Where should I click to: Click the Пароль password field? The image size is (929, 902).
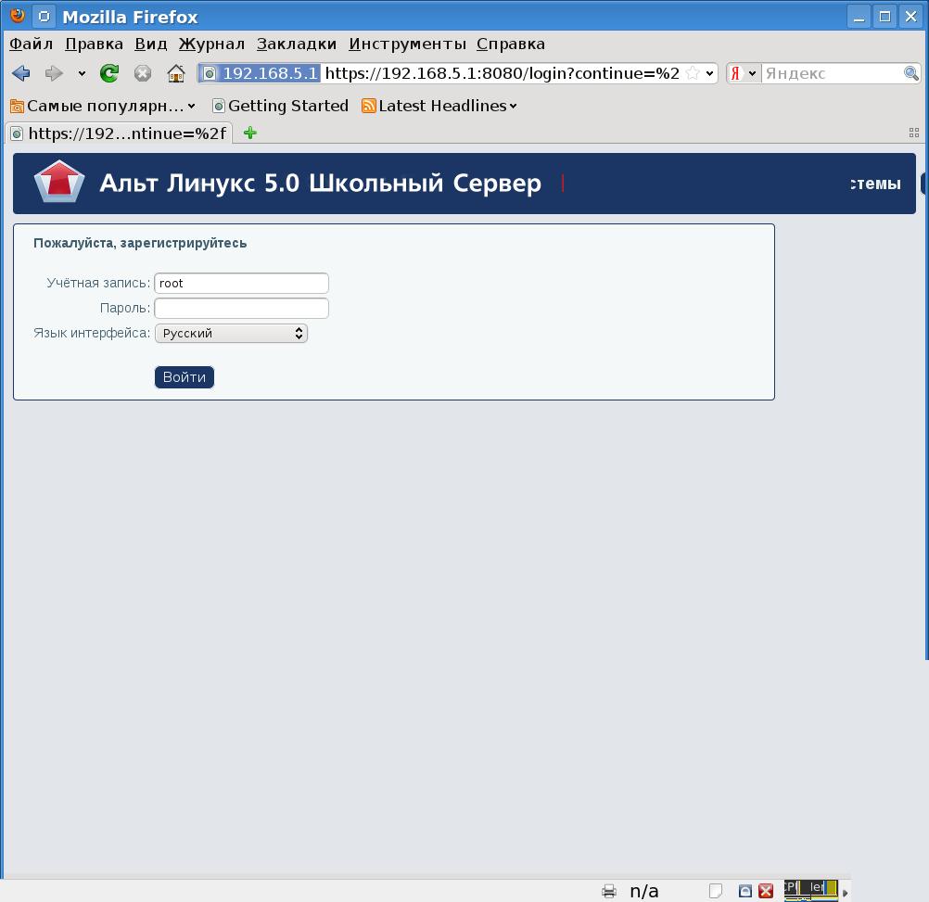[x=241, y=308]
